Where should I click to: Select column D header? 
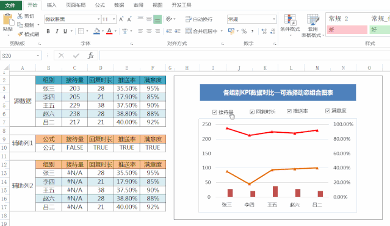coord(101,68)
